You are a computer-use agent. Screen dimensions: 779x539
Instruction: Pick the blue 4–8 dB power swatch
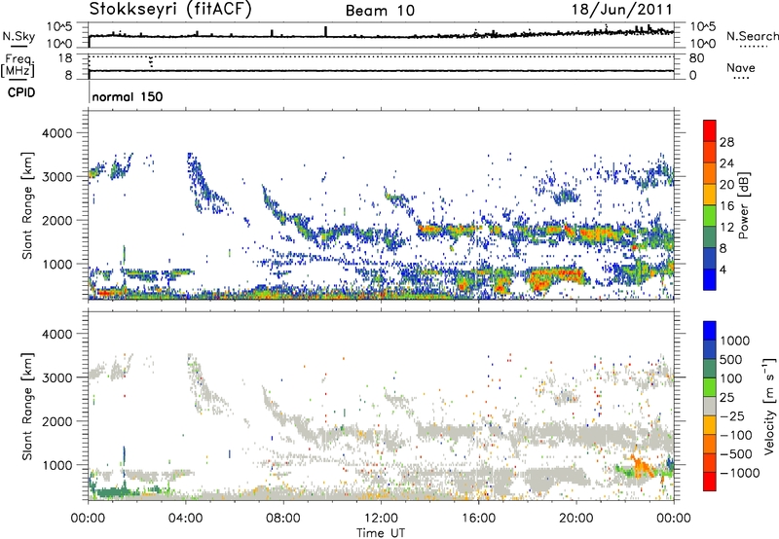[x=710, y=258]
